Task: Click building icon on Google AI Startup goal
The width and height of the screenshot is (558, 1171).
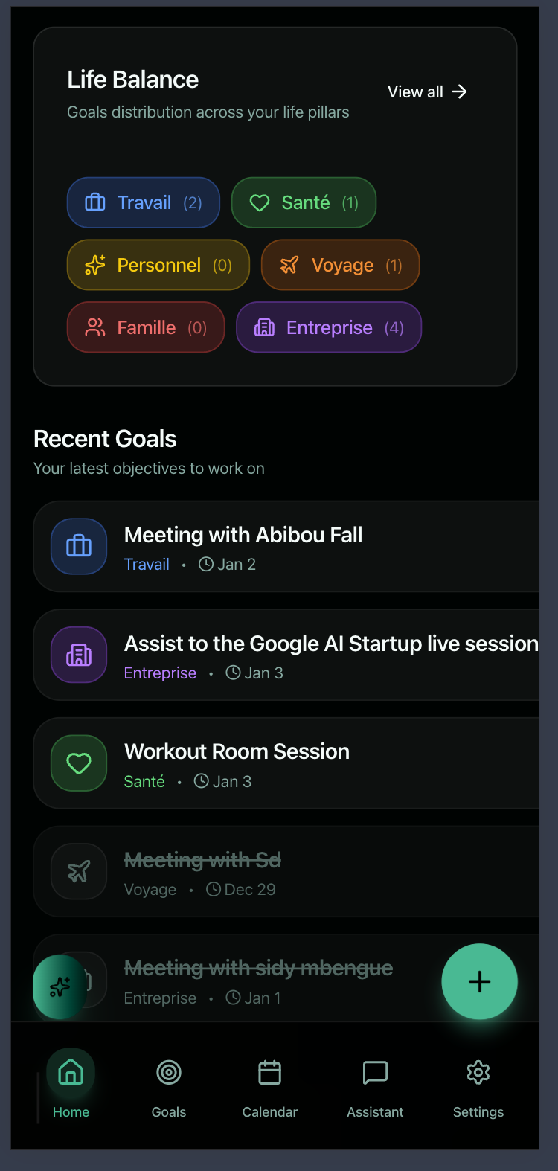Action: (79, 655)
